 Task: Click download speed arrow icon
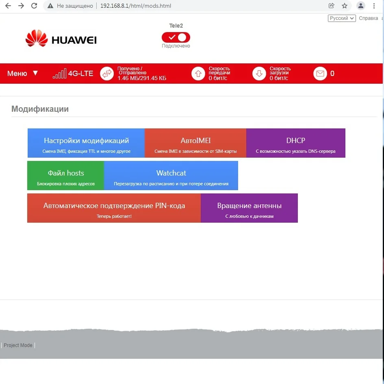point(259,74)
